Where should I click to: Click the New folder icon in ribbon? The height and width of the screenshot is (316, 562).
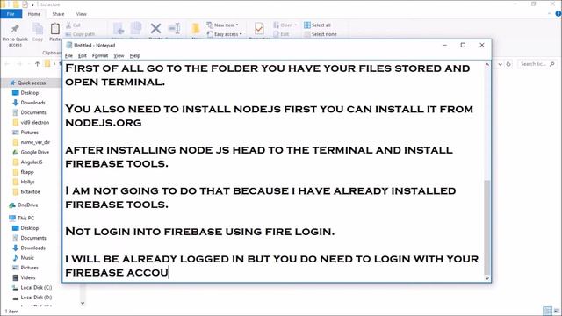pyautogui.click(x=196, y=29)
